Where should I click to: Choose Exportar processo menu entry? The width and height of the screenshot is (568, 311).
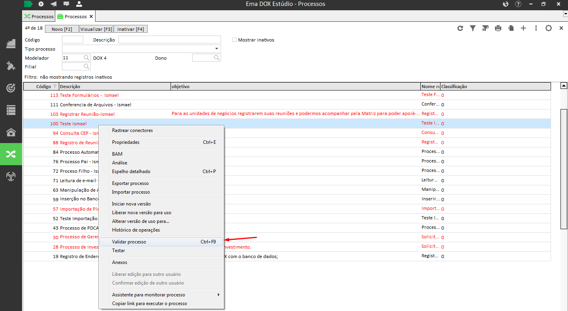(x=162, y=183)
